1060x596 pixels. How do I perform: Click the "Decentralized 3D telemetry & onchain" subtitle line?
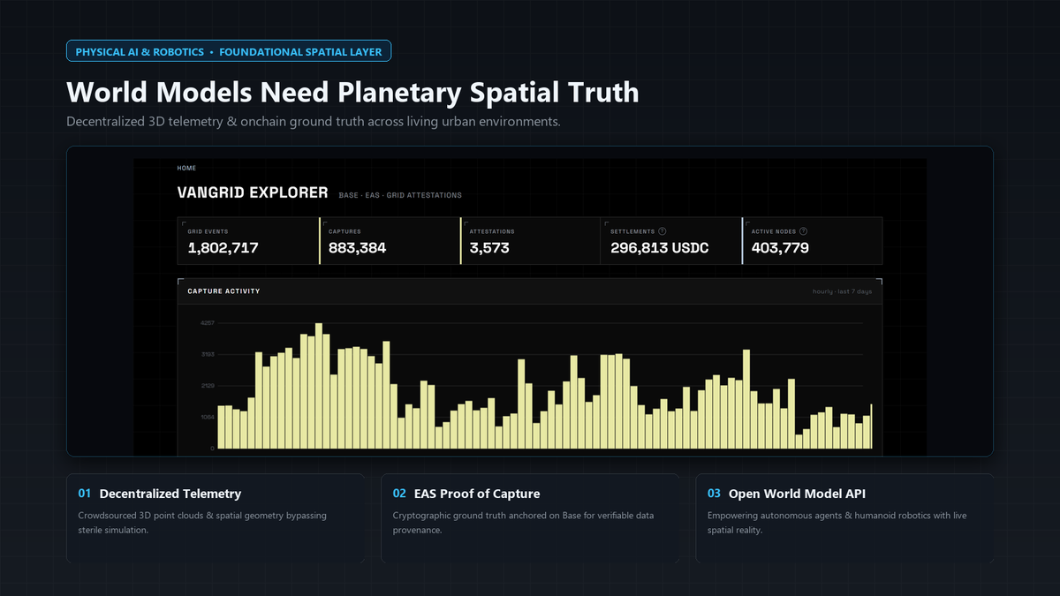pyautogui.click(x=314, y=122)
